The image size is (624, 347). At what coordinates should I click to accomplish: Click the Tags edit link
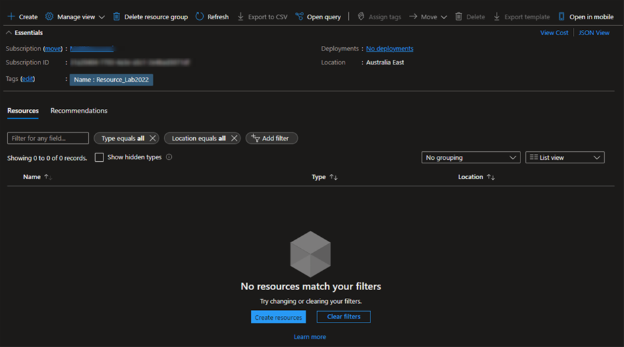(27, 79)
